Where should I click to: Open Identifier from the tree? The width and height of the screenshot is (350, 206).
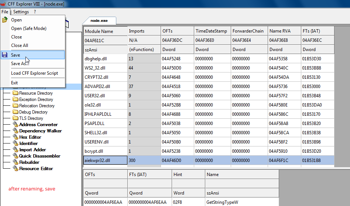point(28,143)
